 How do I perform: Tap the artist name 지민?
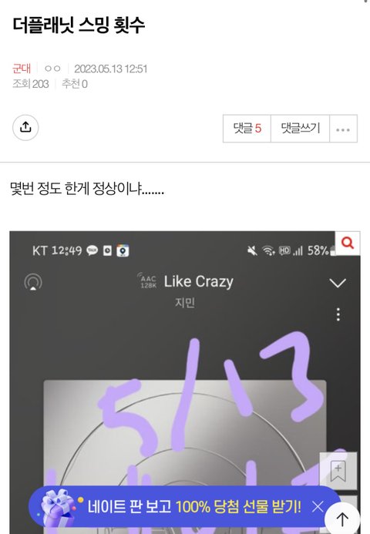(x=185, y=302)
